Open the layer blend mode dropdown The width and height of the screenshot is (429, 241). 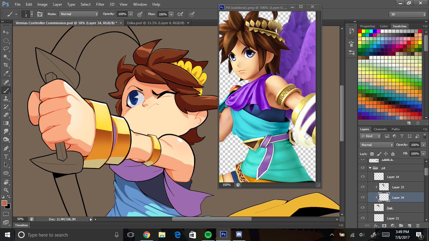click(x=377, y=145)
